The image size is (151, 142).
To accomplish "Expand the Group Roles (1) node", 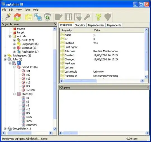I will (x=5, y=129).
